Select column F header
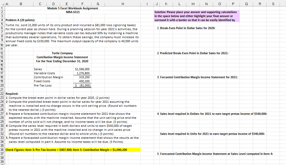The width and height of the screenshot is (286, 165). (82, 4)
